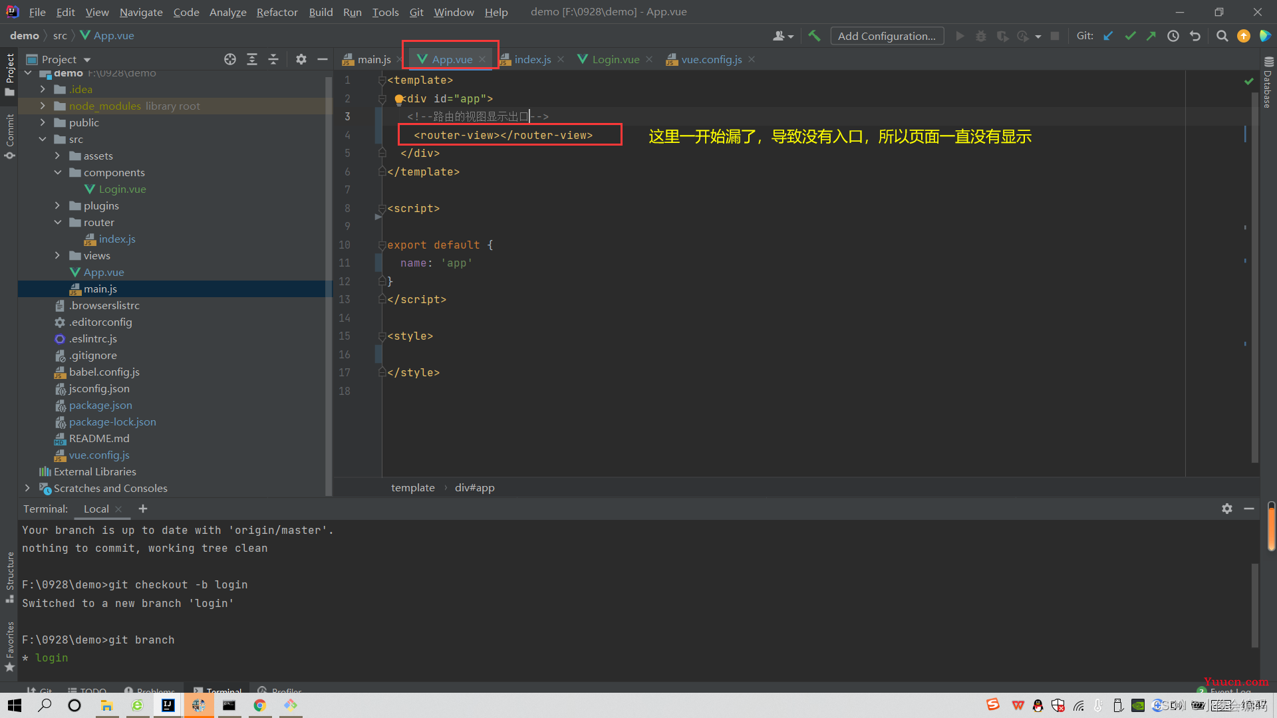Image resolution: width=1277 pixels, height=718 pixels.
Task: Switch to the Login.vue tab
Action: 615,59
